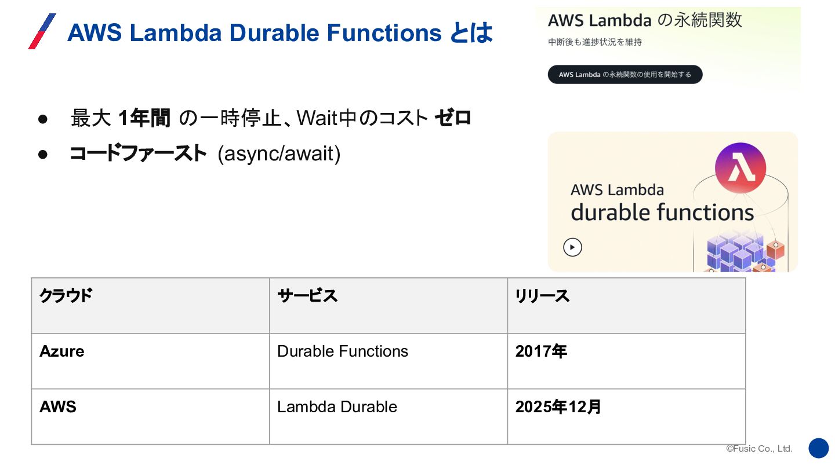Image resolution: width=835 pixels, height=469 pixels.
Task: Click the AWS Lambda の永続関数 heading
Action: tap(645, 20)
